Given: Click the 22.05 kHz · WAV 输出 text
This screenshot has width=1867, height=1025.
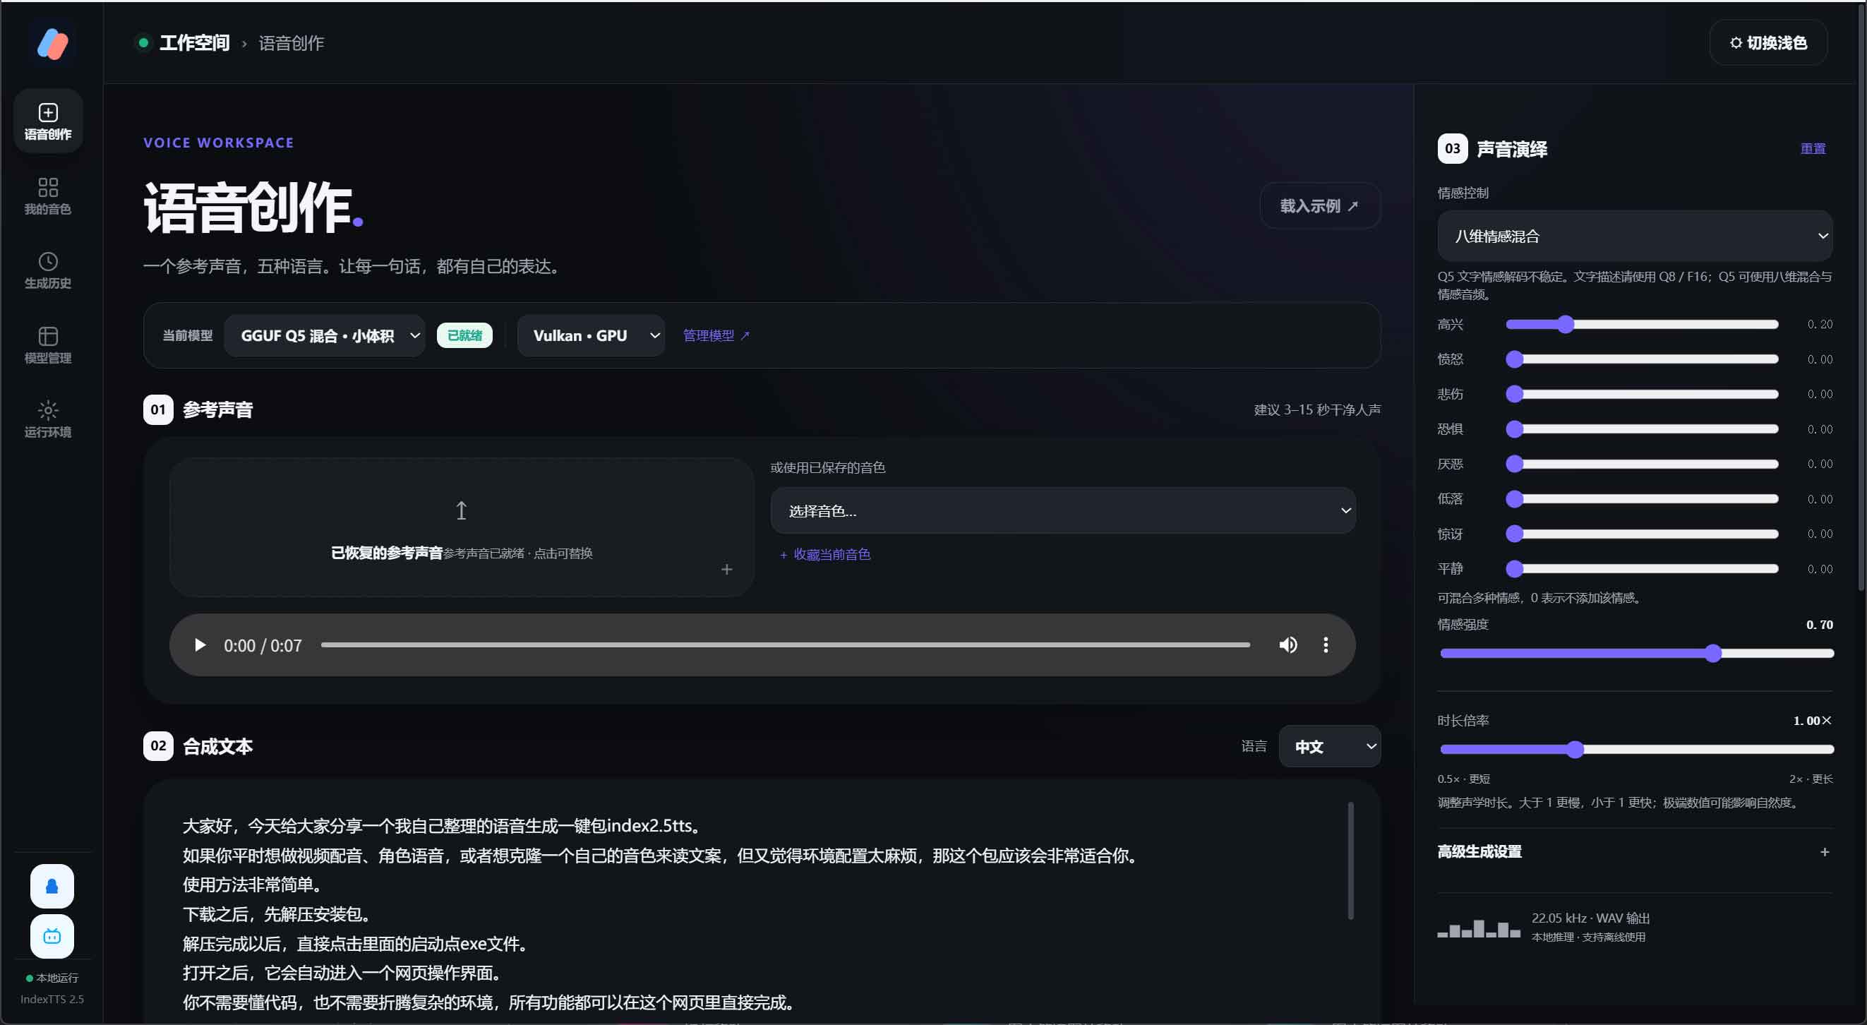Looking at the screenshot, I should [x=1590, y=918].
